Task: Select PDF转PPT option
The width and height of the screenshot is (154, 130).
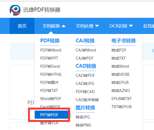Action: pos(49,58)
